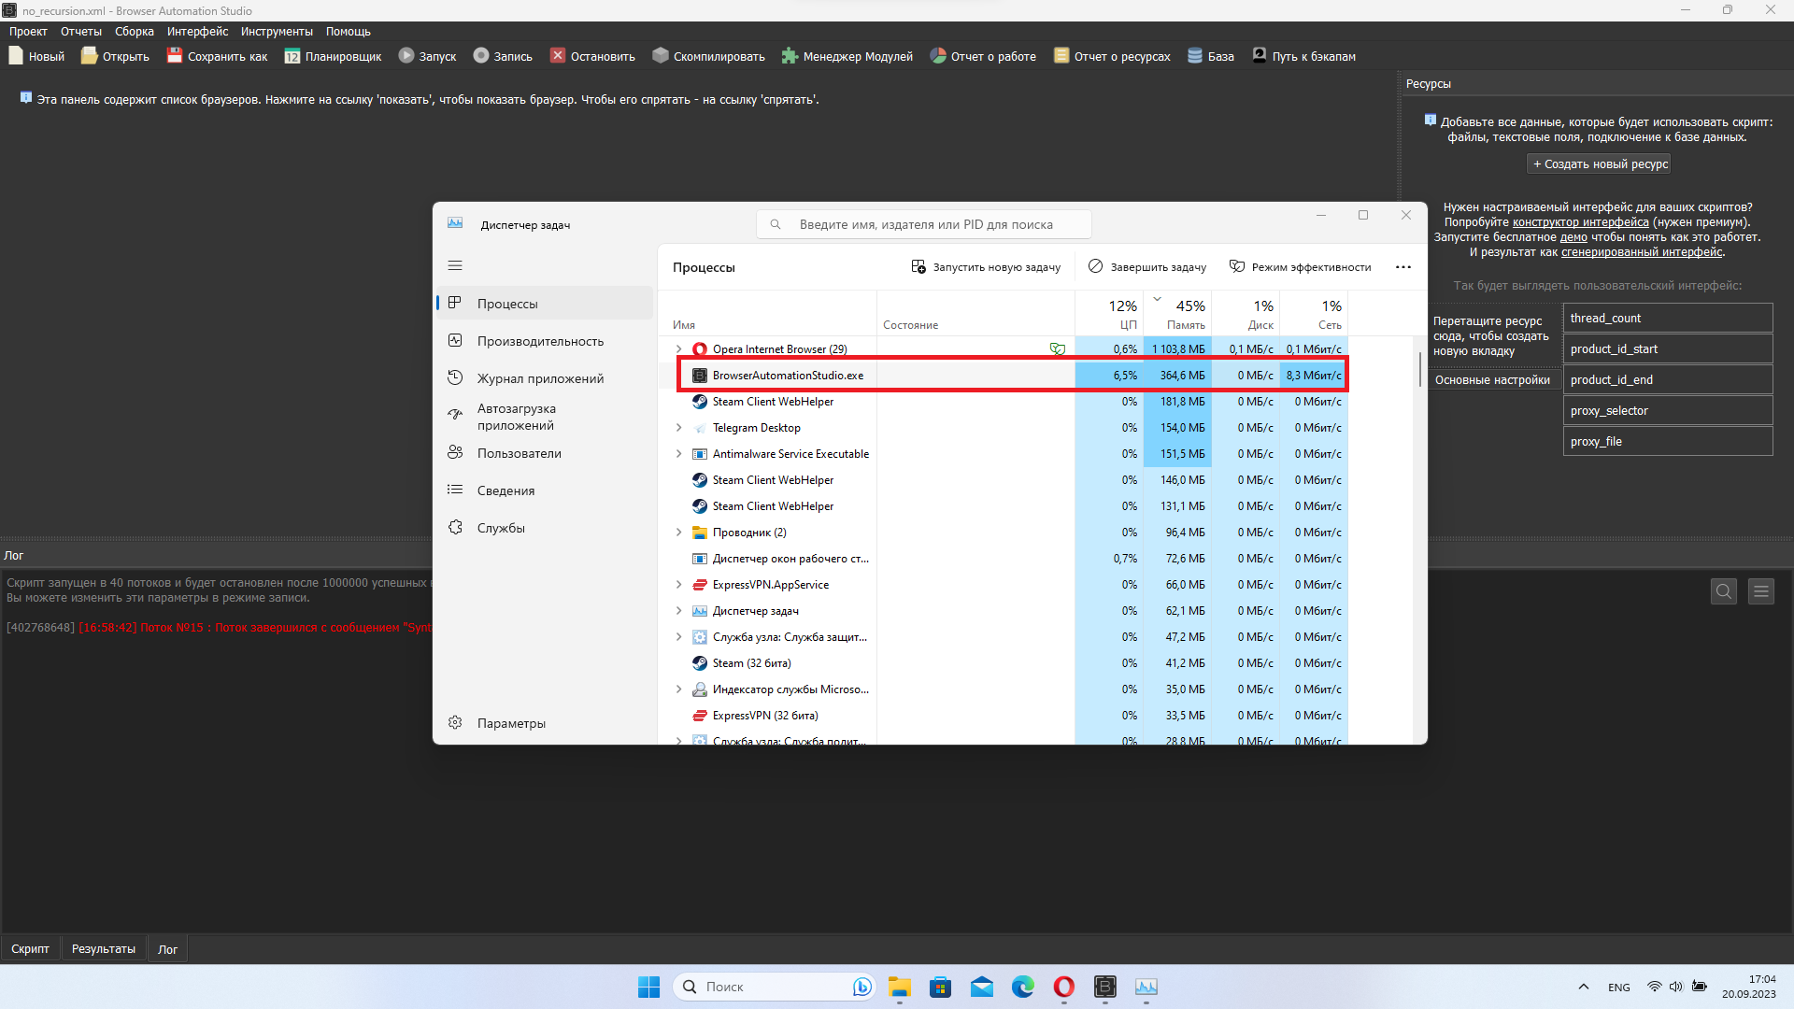Open the конструктор интерфейса link
Screen dimensions: 1794x1009
pos(1580,222)
